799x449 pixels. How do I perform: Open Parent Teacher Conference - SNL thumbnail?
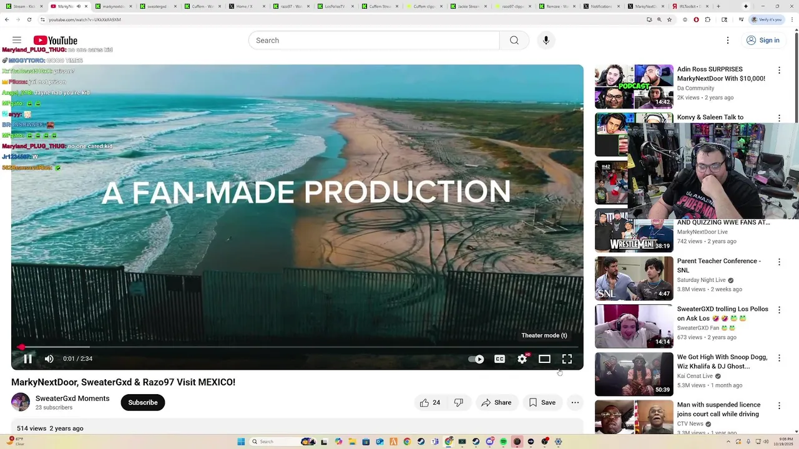click(634, 279)
